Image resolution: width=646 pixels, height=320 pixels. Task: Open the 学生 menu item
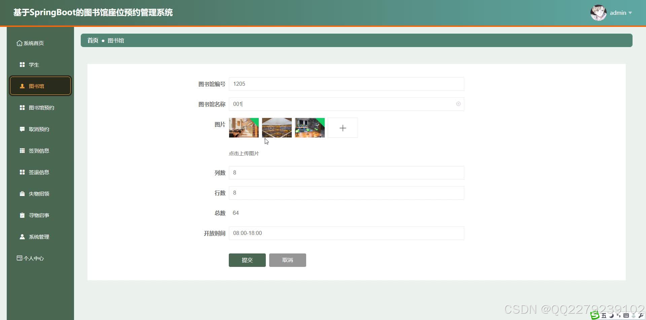click(x=40, y=65)
